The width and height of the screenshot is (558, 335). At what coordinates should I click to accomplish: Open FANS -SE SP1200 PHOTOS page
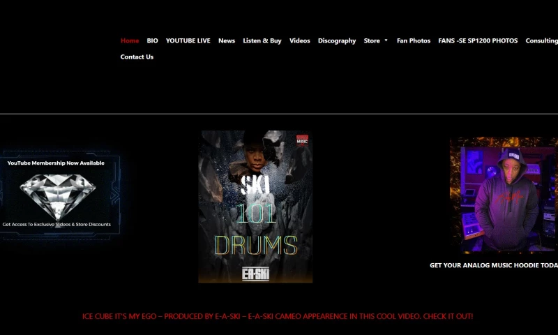478,40
